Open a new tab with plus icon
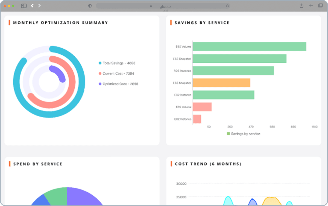 point(311,6)
